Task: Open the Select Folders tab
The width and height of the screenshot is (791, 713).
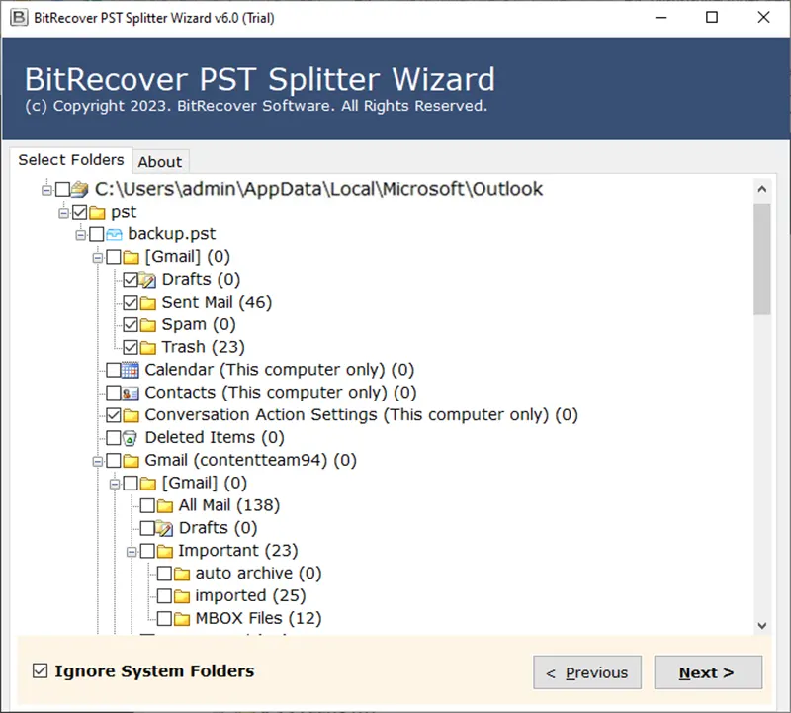Action: 71,160
